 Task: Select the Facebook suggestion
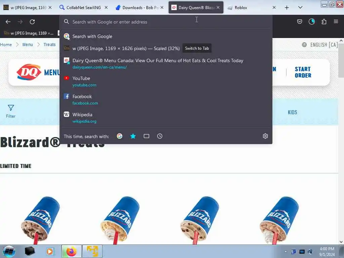click(x=166, y=99)
